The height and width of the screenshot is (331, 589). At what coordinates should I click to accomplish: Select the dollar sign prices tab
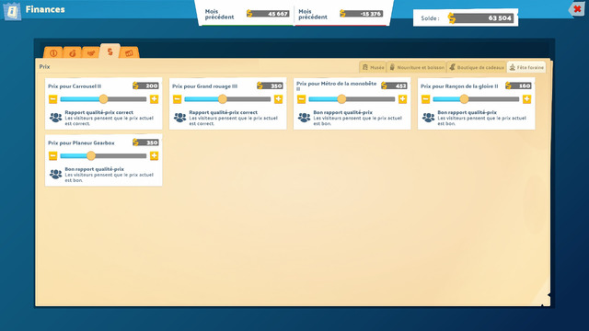click(110, 51)
